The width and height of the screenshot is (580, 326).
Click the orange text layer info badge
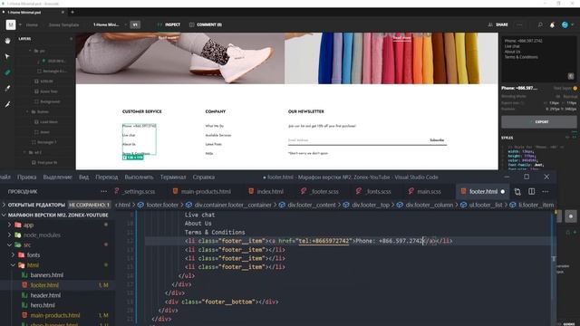(575, 89)
